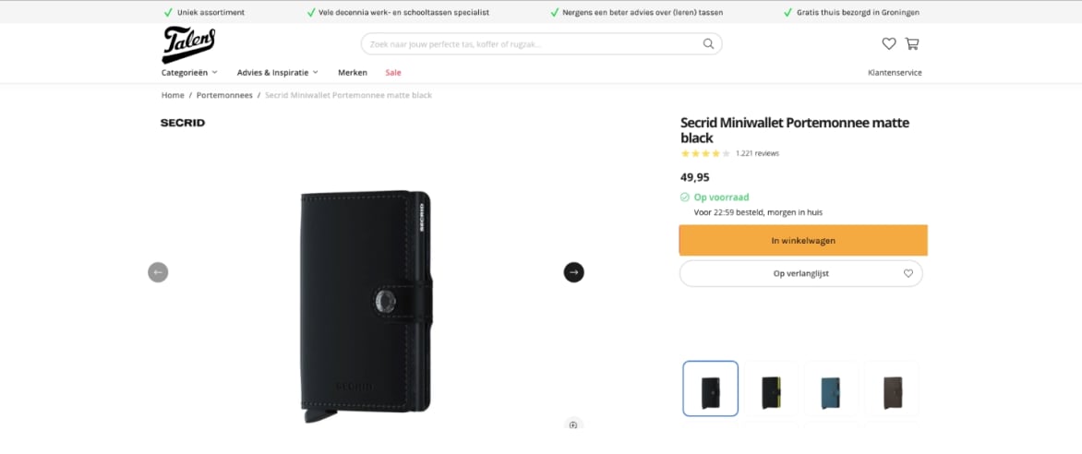
Task: Select the teal blue wallet color variant
Action: 832,388
